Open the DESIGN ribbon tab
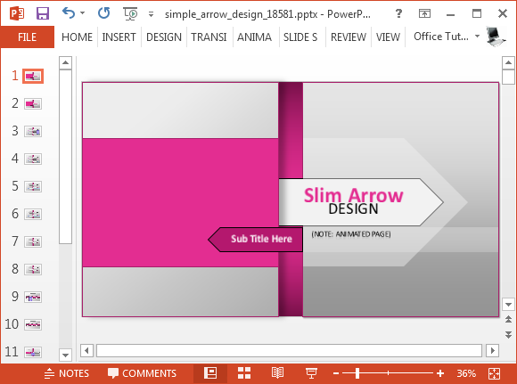This screenshot has height=384, width=517. 164,37
